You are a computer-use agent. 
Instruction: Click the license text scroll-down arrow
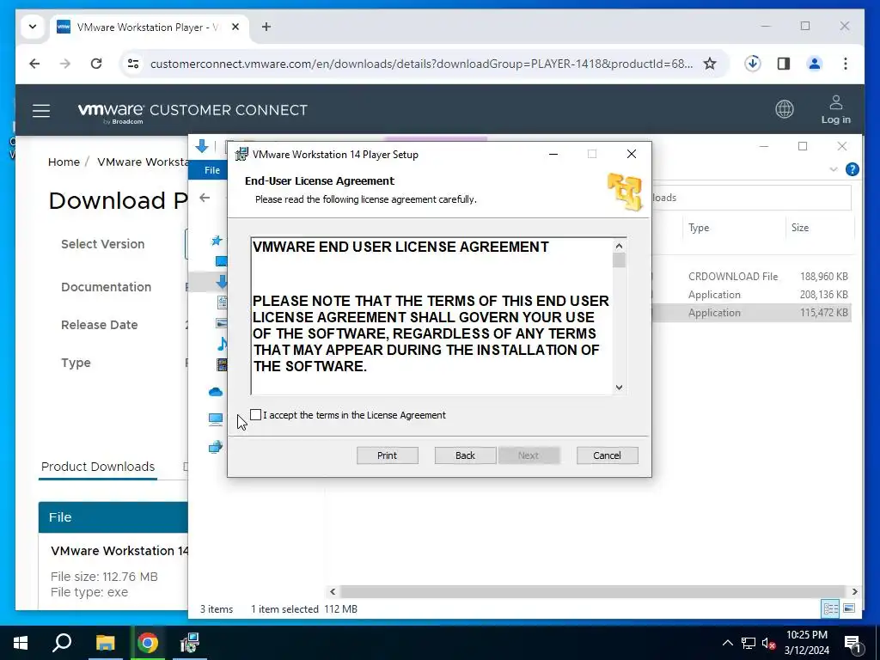[x=619, y=388]
